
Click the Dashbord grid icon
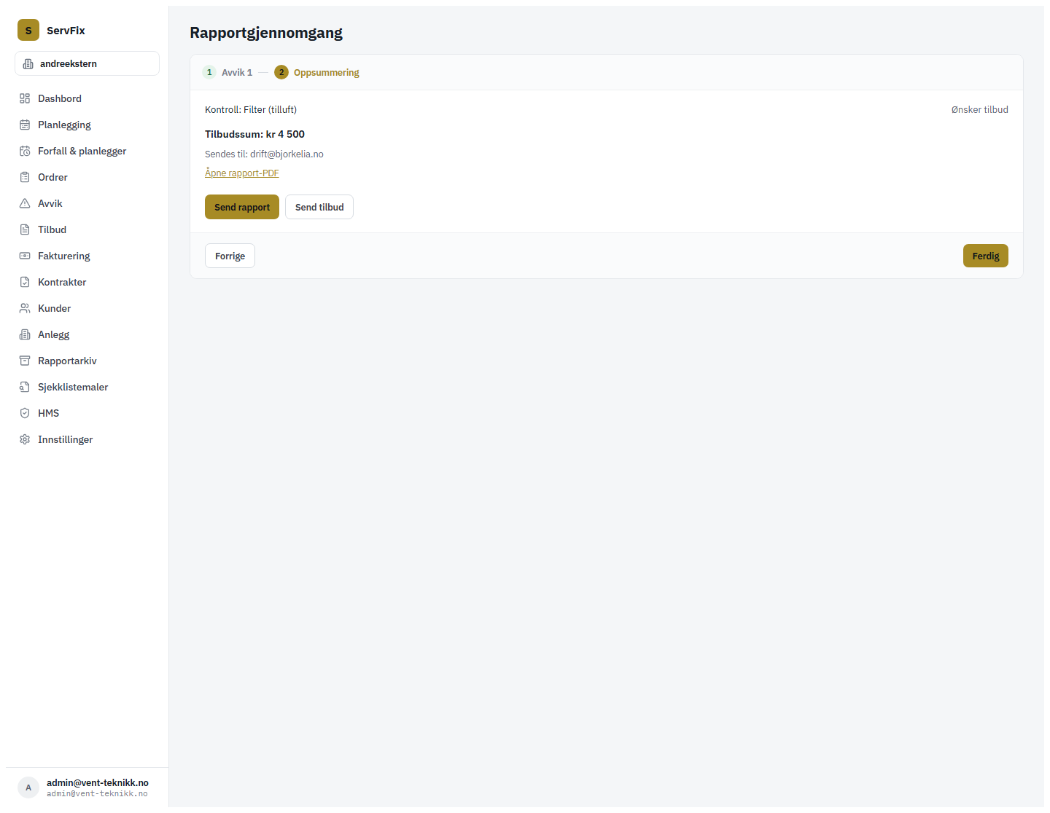pos(25,98)
